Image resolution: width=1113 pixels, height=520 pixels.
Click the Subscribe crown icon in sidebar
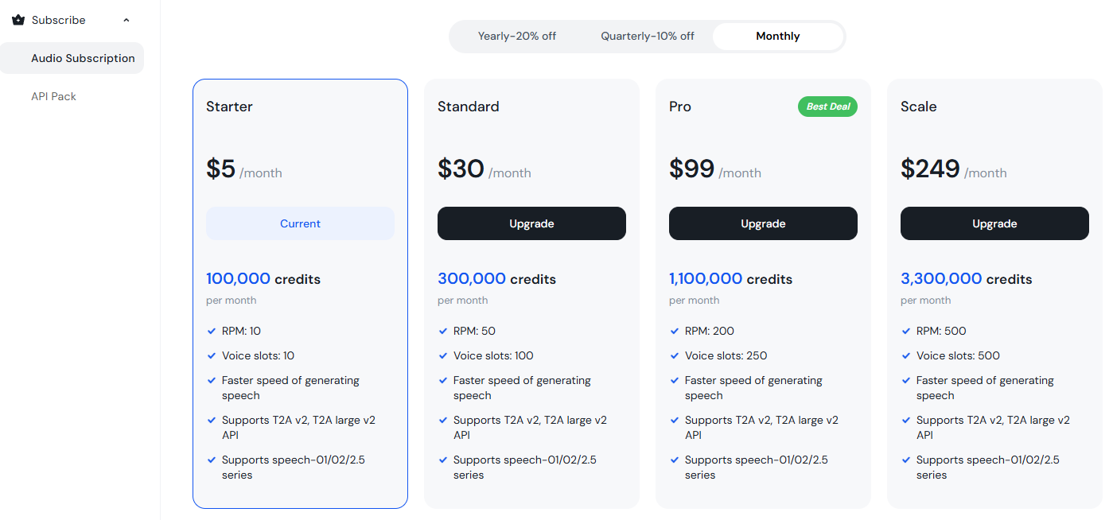(x=18, y=20)
